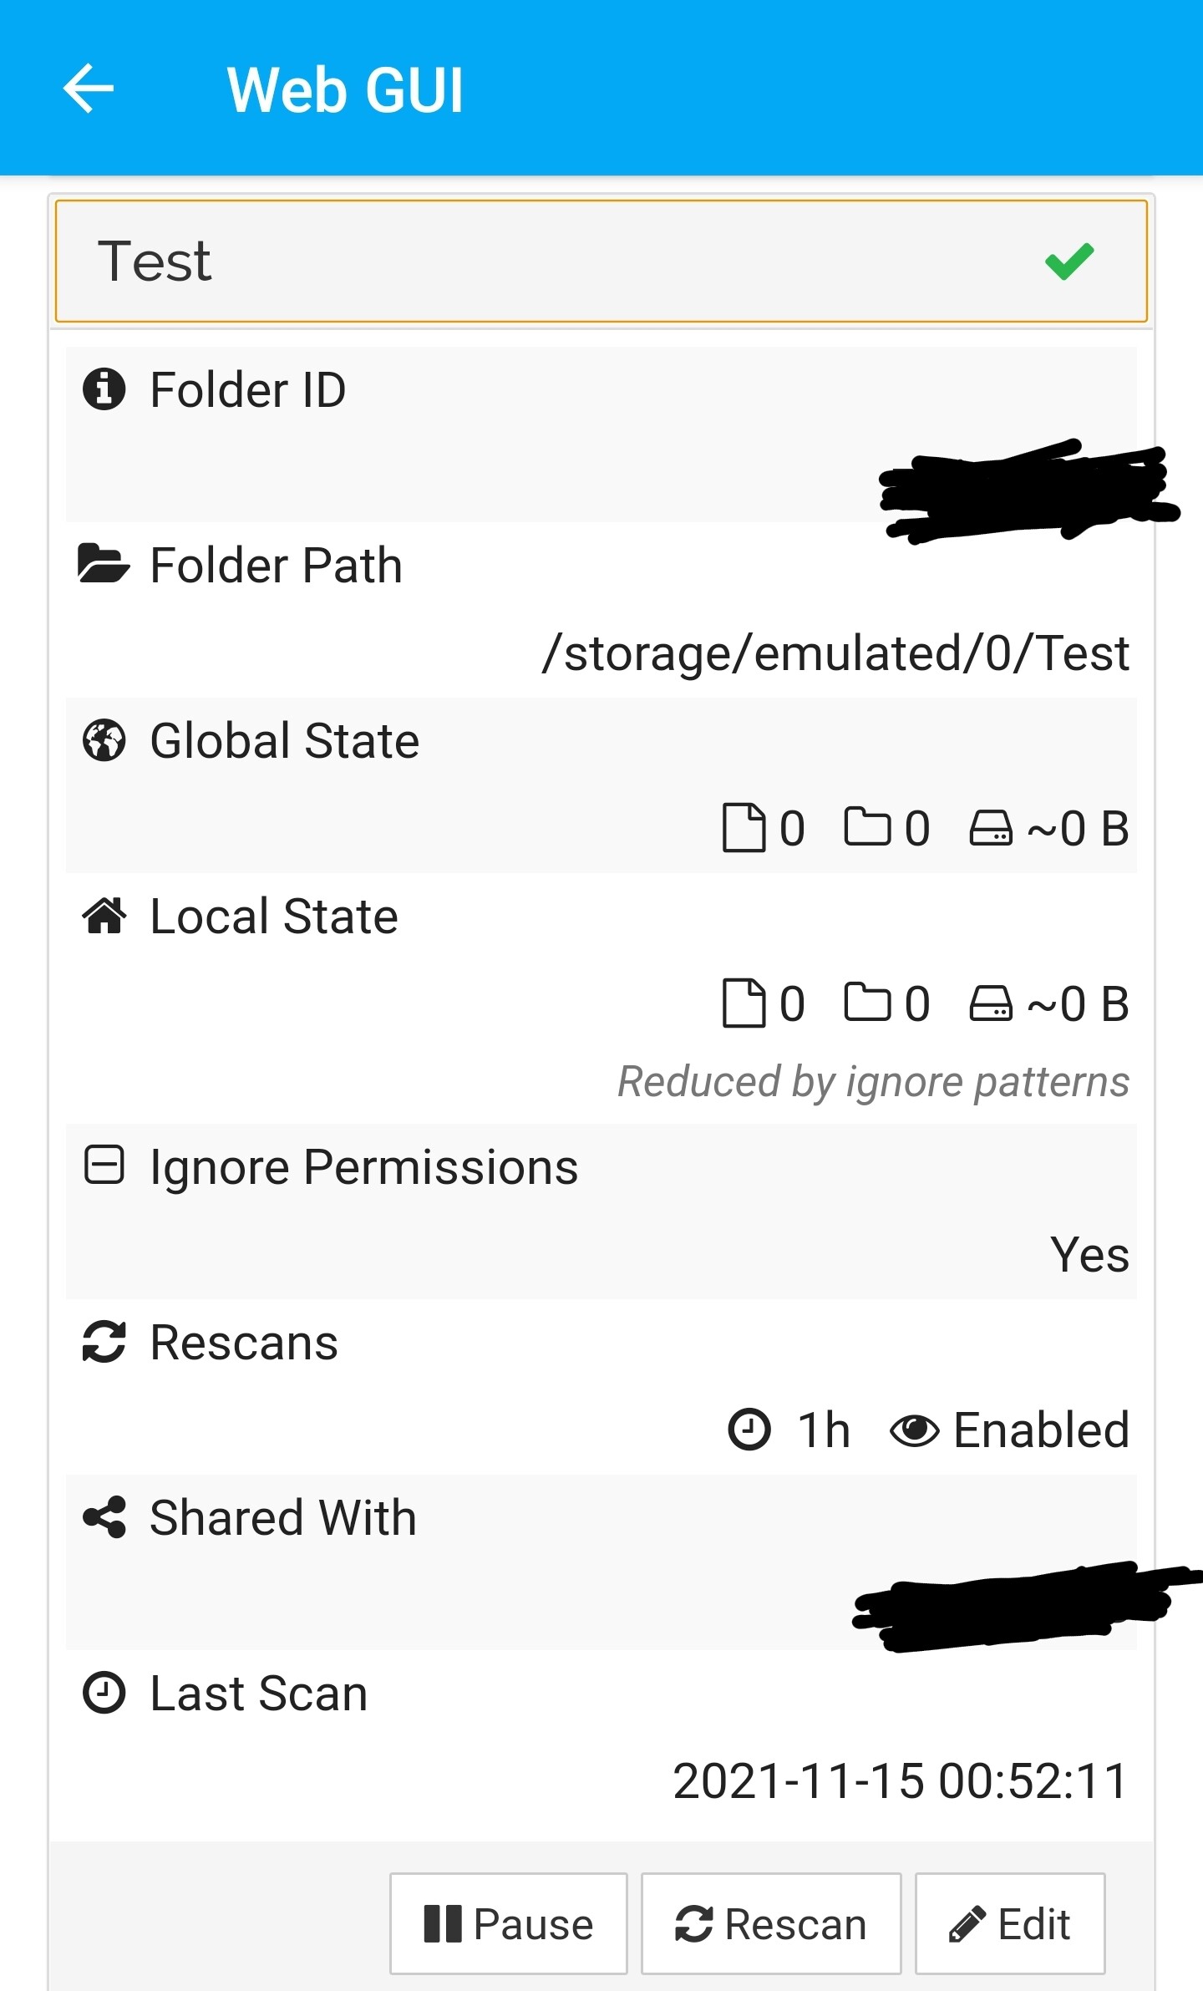
Task: Click the Ignore Permissions minus-square icon
Action: point(104,1166)
